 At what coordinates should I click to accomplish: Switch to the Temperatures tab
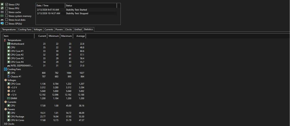click(x=9, y=29)
